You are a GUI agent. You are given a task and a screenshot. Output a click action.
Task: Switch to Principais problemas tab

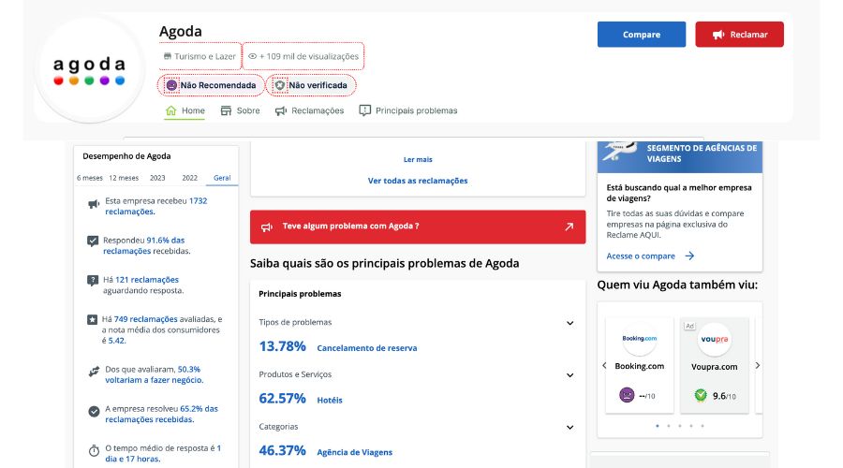tap(408, 110)
